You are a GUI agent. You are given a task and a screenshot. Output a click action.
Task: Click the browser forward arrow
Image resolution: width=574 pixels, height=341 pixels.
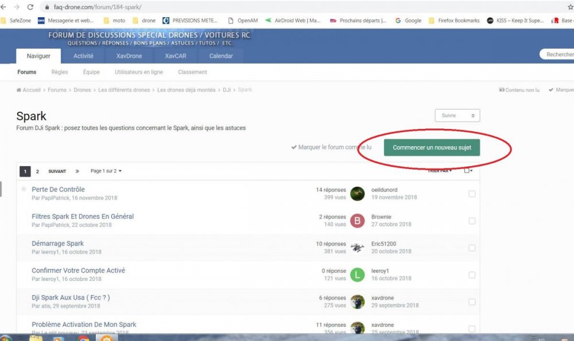(17, 7)
